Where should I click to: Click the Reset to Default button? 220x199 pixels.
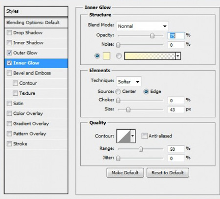tap(168, 173)
